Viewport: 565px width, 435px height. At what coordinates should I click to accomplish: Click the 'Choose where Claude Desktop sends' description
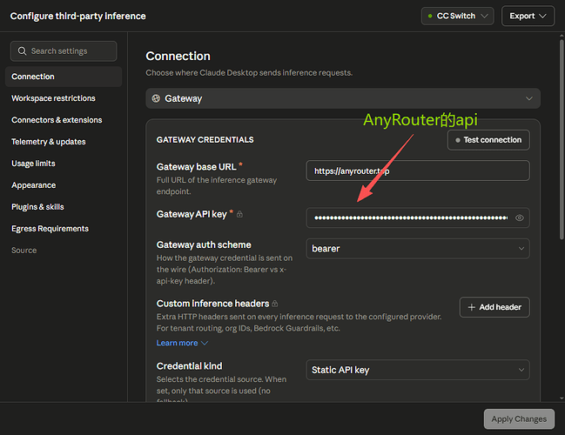pyautogui.click(x=249, y=73)
